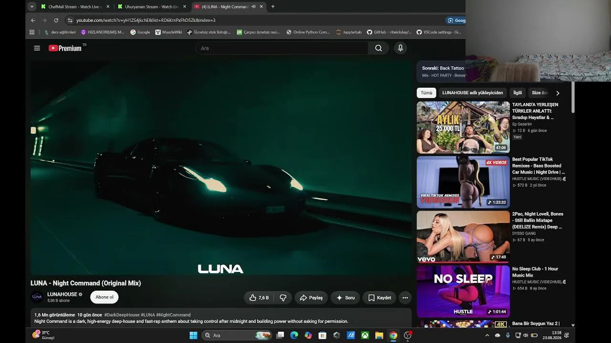View site information icon in address bar
This screenshot has width=611, height=343.
70,20
